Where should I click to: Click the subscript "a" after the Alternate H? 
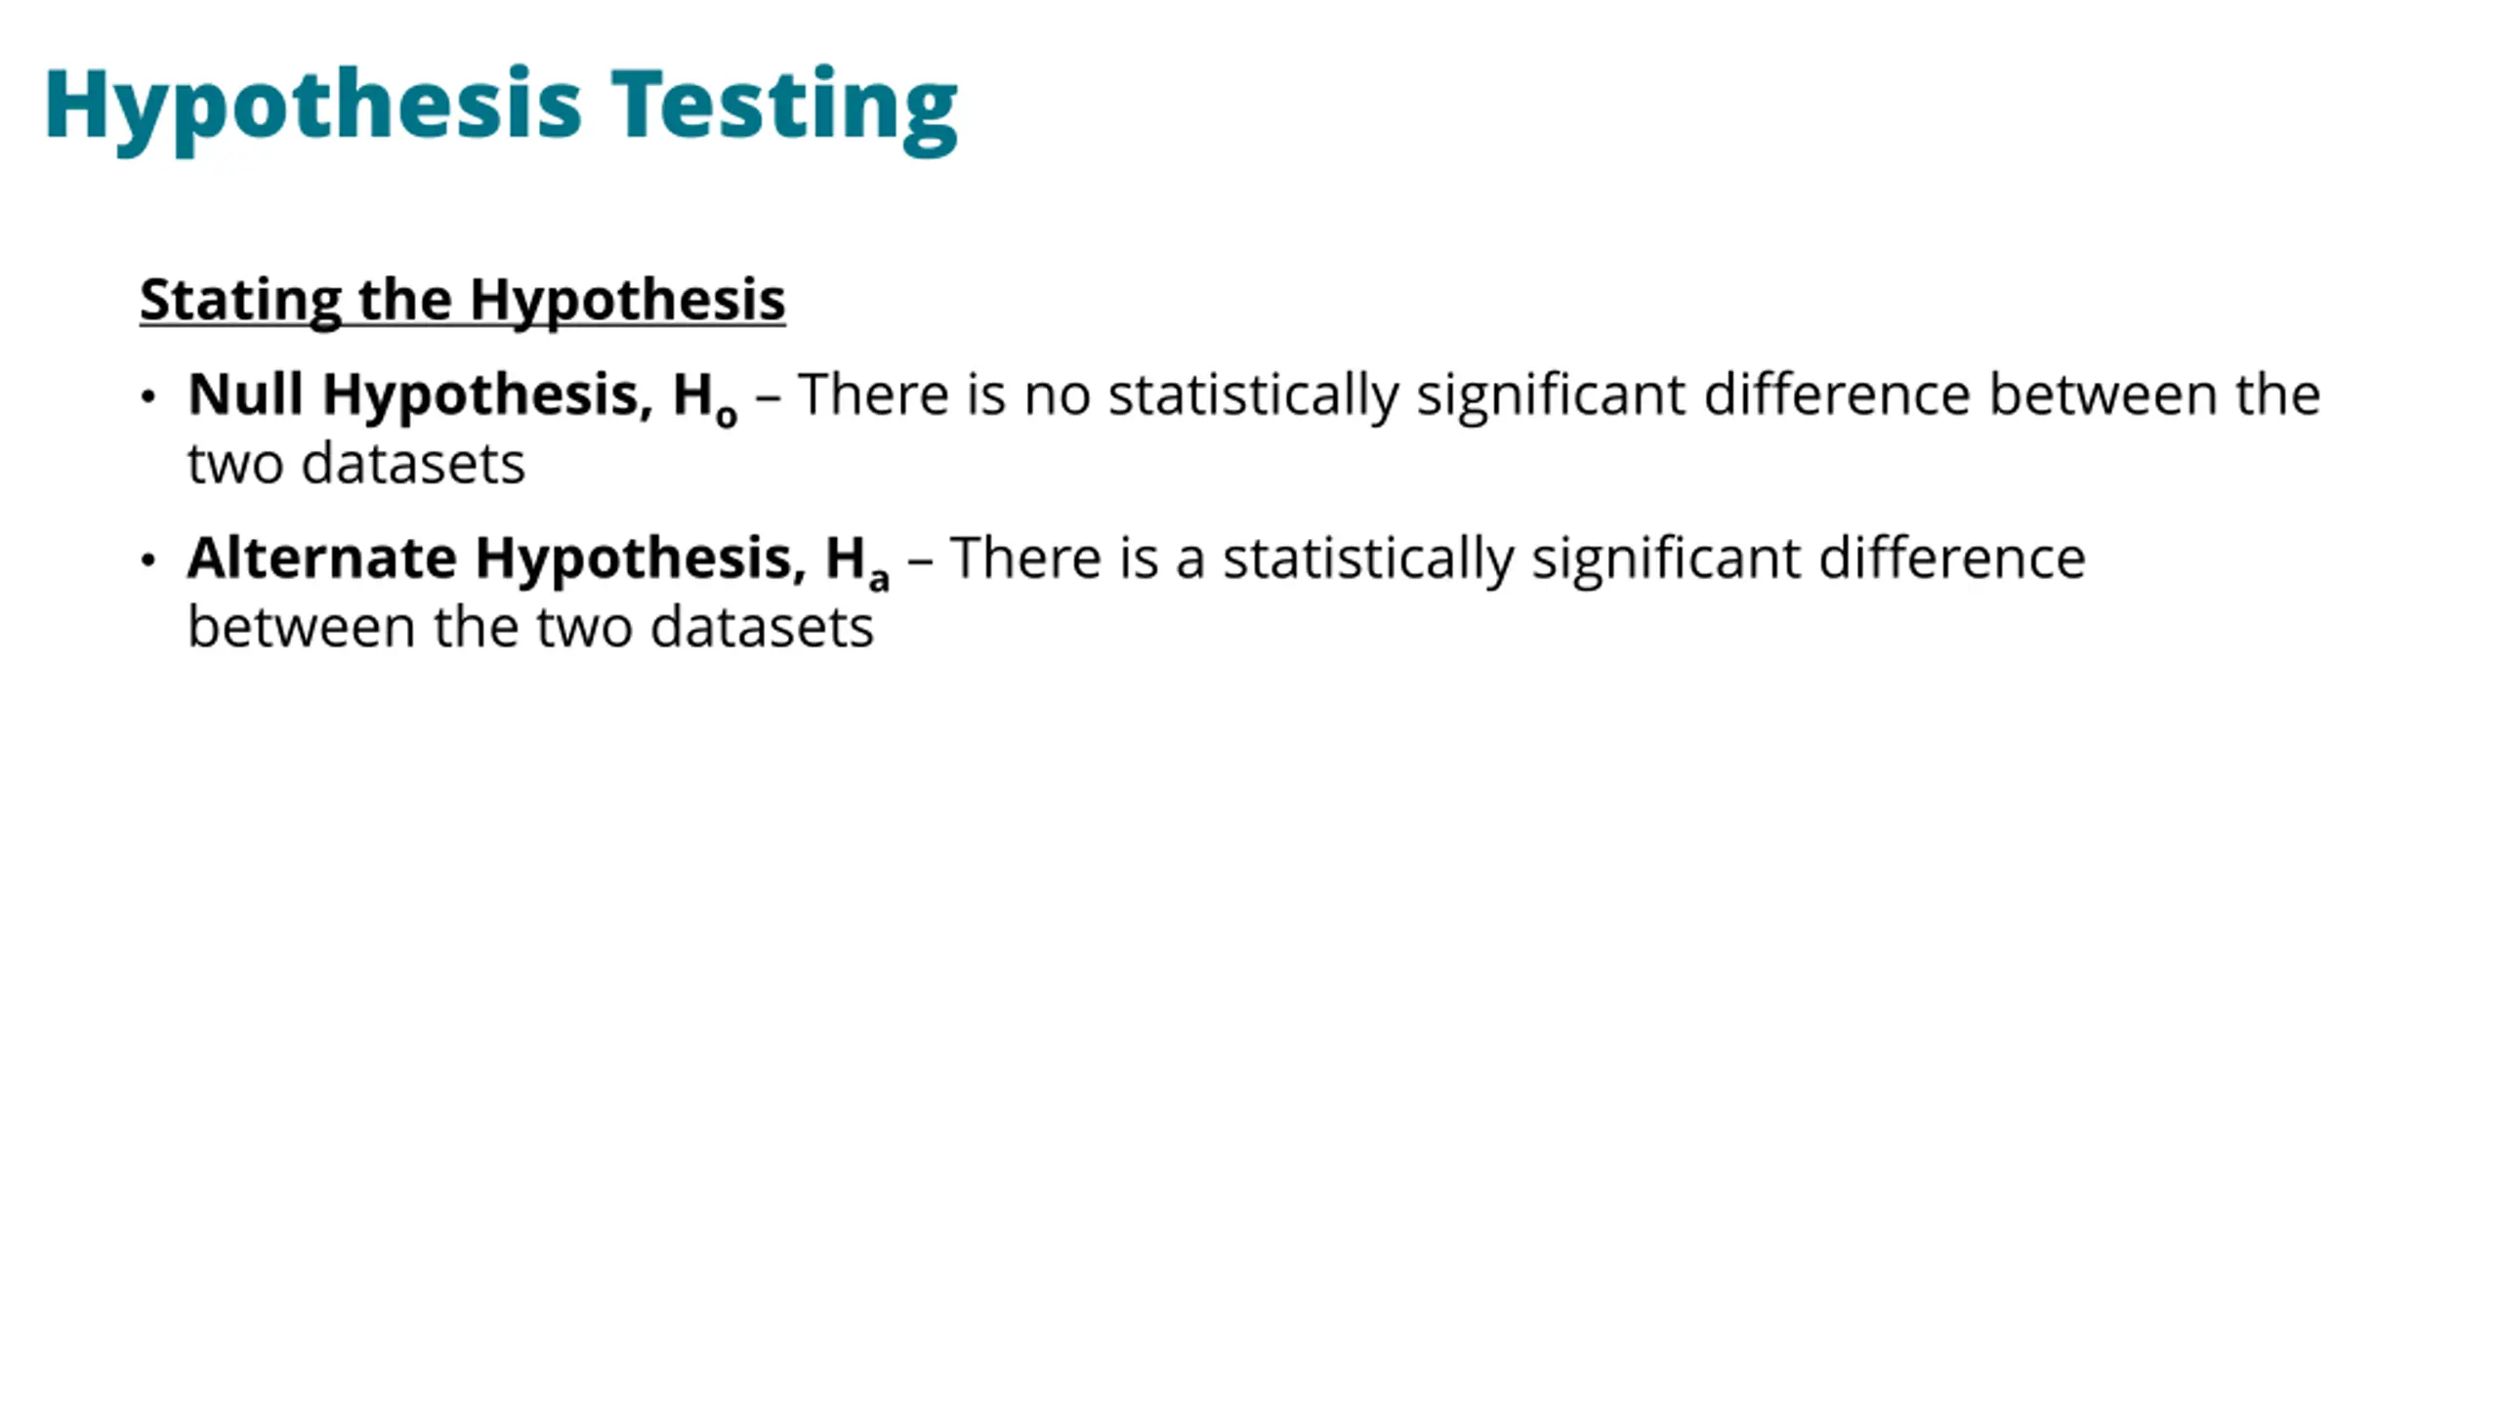[878, 578]
